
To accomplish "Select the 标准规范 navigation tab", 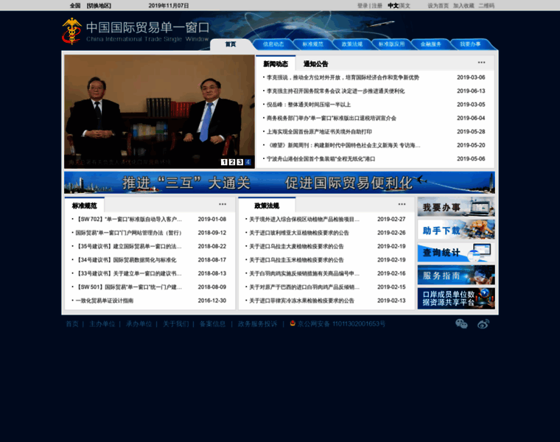I will [x=312, y=44].
